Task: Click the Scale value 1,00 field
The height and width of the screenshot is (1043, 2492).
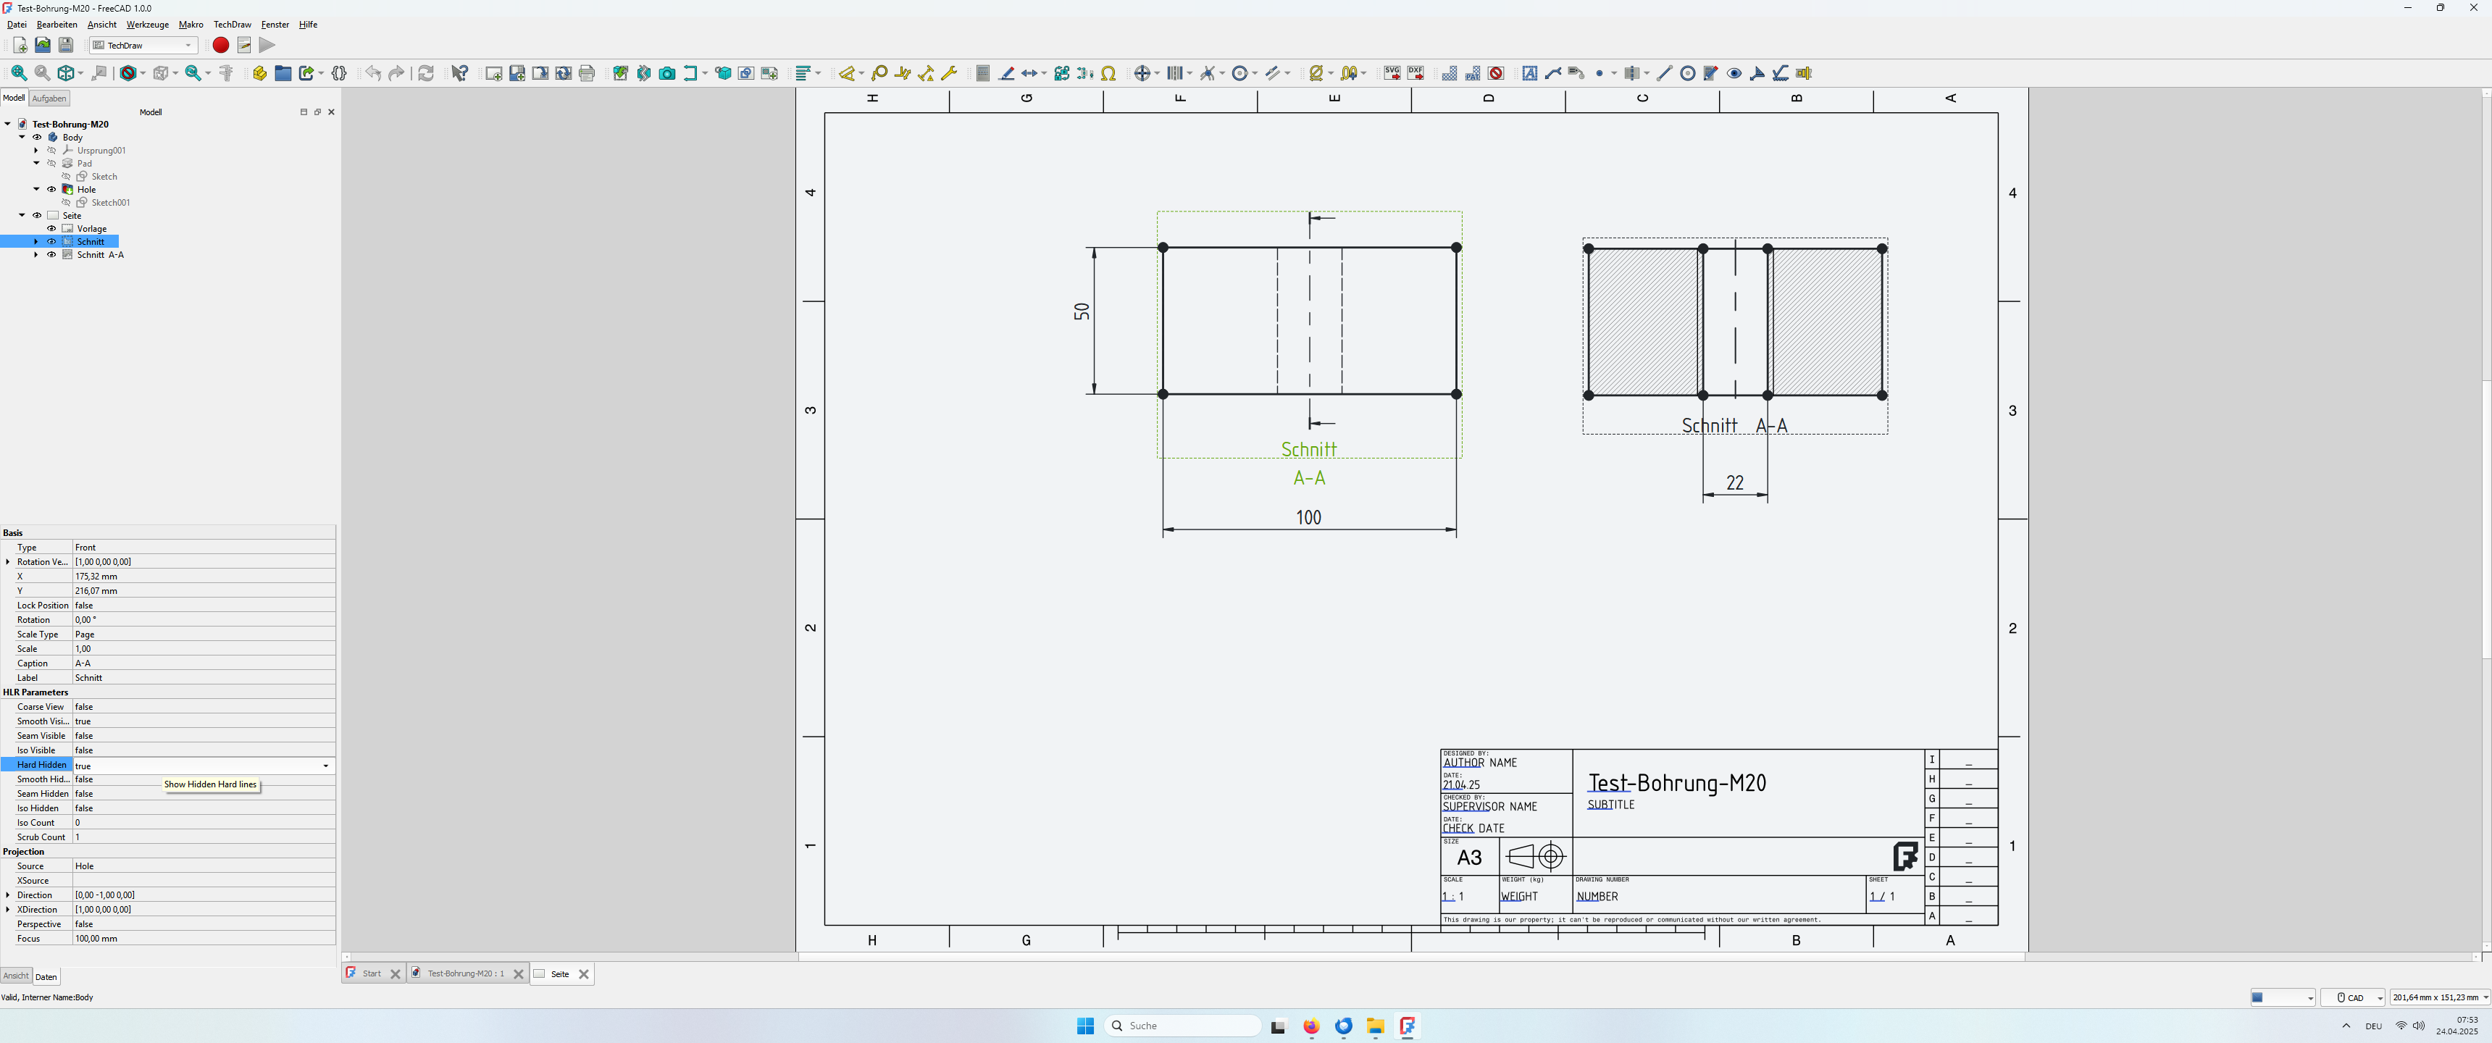Action: [x=204, y=648]
